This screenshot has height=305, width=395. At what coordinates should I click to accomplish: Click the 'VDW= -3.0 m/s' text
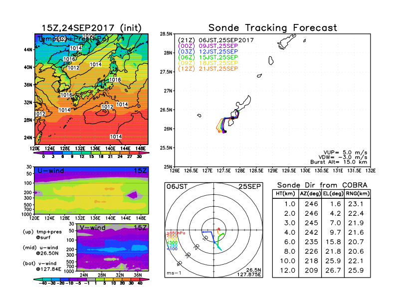[x=343, y=157]
